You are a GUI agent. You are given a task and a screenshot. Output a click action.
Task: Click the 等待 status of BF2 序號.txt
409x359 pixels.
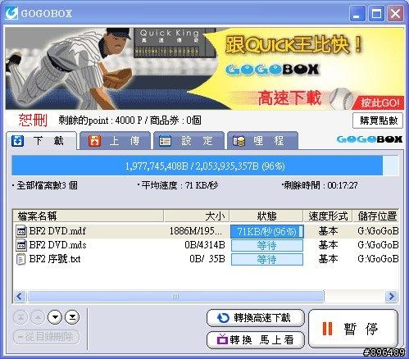(x=267, y=259)
